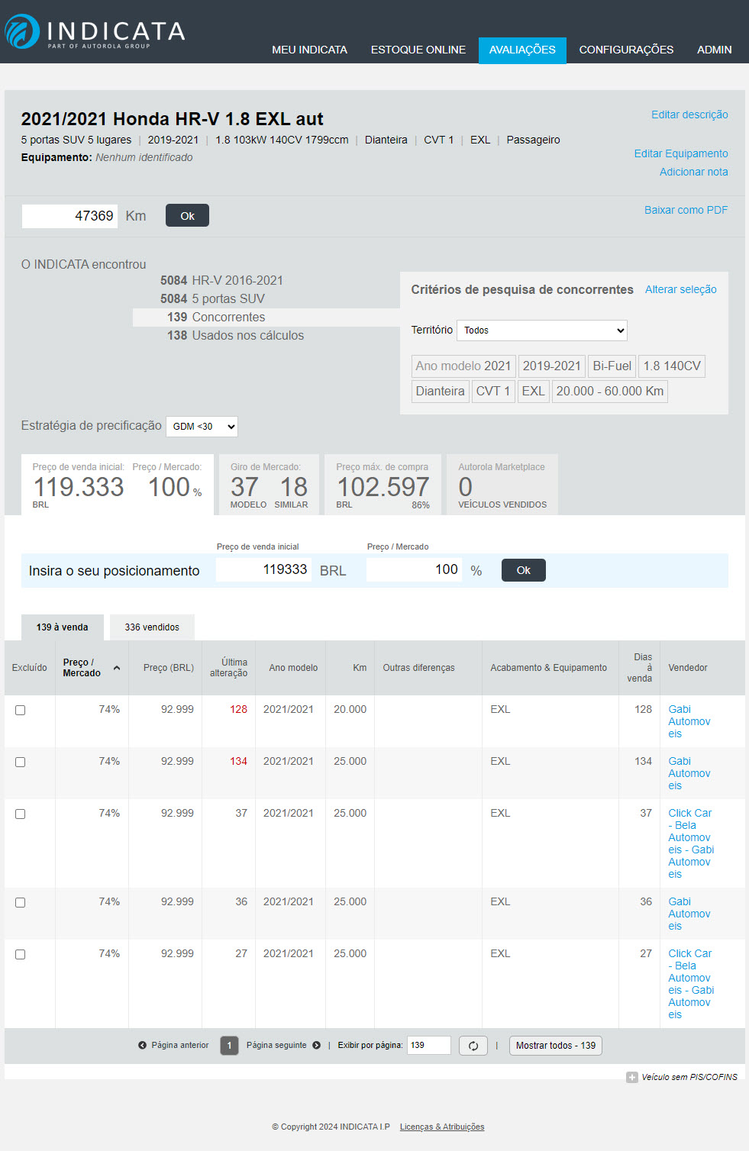Expand the Estratégia de precificação dropdown
The image size is (749, 1151).
tap(202, 427)
